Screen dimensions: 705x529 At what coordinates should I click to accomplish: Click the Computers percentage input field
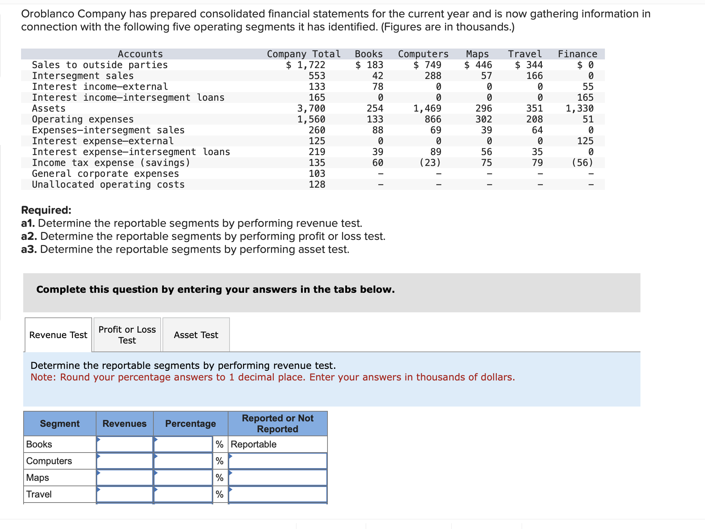183,461
